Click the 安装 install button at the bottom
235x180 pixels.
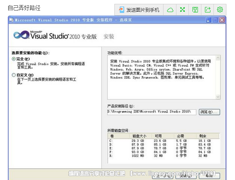186,176
